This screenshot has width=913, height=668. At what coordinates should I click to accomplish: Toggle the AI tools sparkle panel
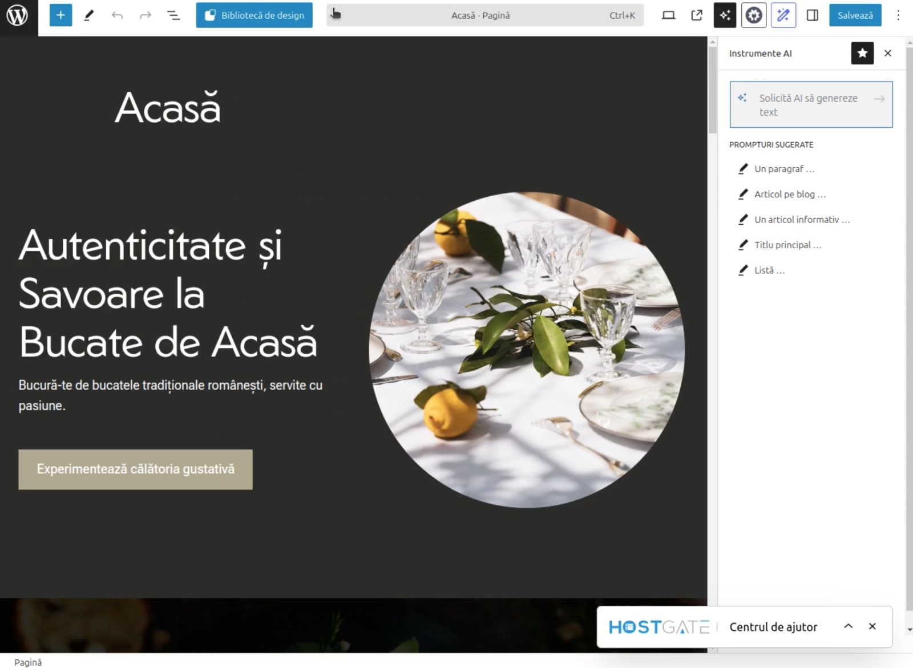pyautogui.click(x=725, y=15)
